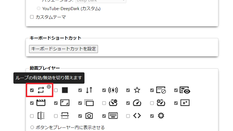This screenshot has width=233, height=131.
Task: Click the pop-up player dotted window icon
Action: click(x=89, y=103)
